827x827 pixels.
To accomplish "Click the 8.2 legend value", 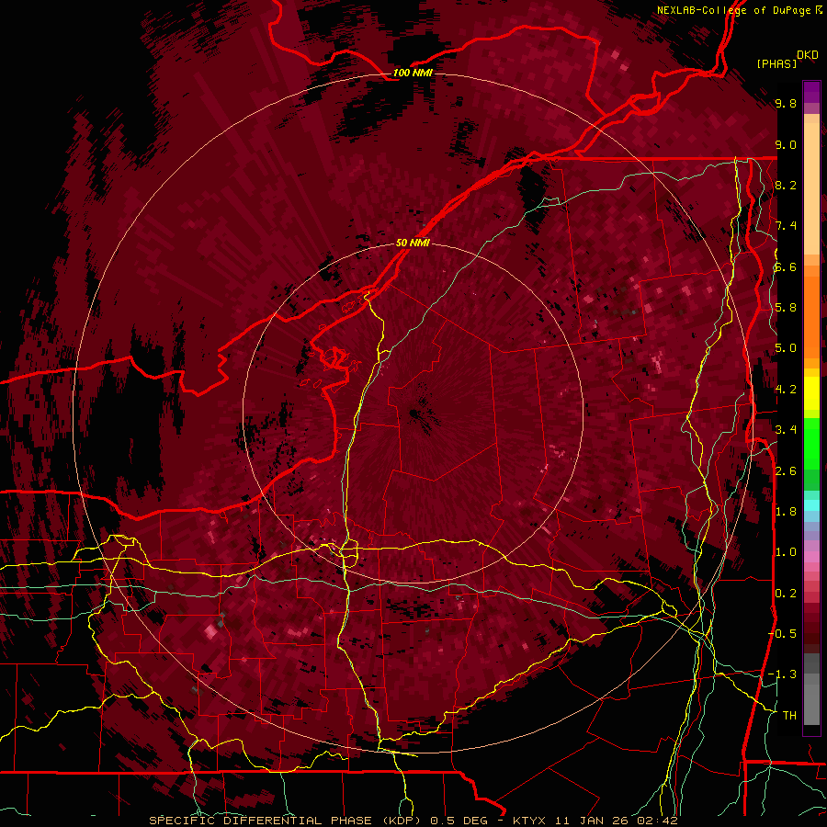I will [x=786, y=185].
